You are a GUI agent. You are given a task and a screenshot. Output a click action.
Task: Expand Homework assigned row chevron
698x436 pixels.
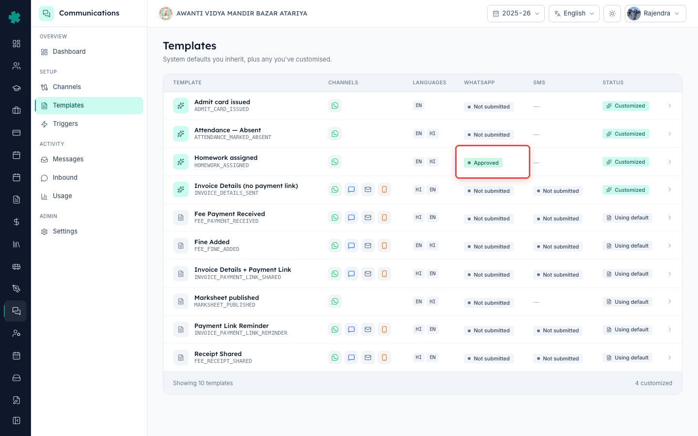(670, 162)
